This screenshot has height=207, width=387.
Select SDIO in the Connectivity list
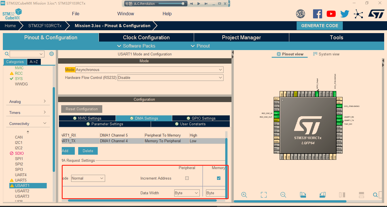(x=19, y=153)
